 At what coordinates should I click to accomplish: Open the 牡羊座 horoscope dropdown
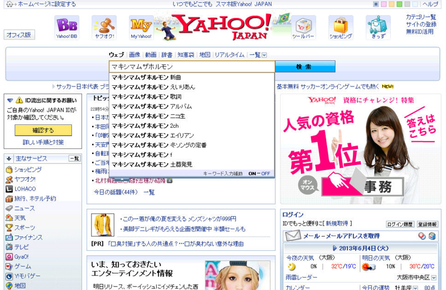415,288
